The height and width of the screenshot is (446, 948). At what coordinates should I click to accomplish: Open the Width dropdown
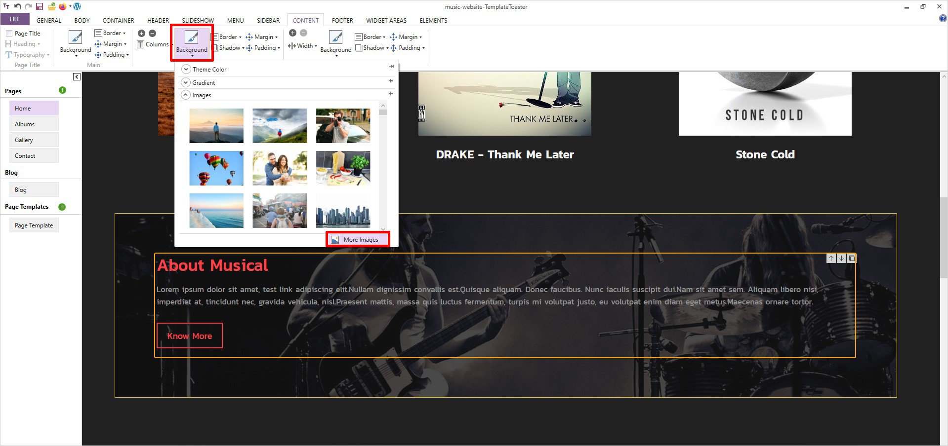(302, 46)
